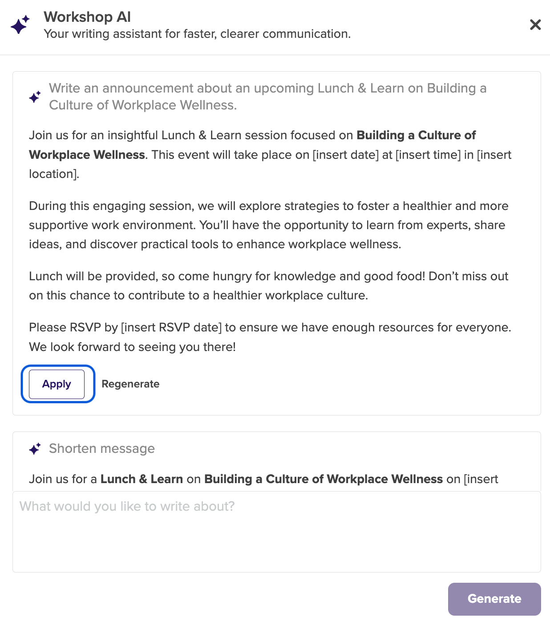Image resolution: width=550 pixels, height=621 pixels.
Task: Select the Shorten message card
Action: (x=275, y=461)
